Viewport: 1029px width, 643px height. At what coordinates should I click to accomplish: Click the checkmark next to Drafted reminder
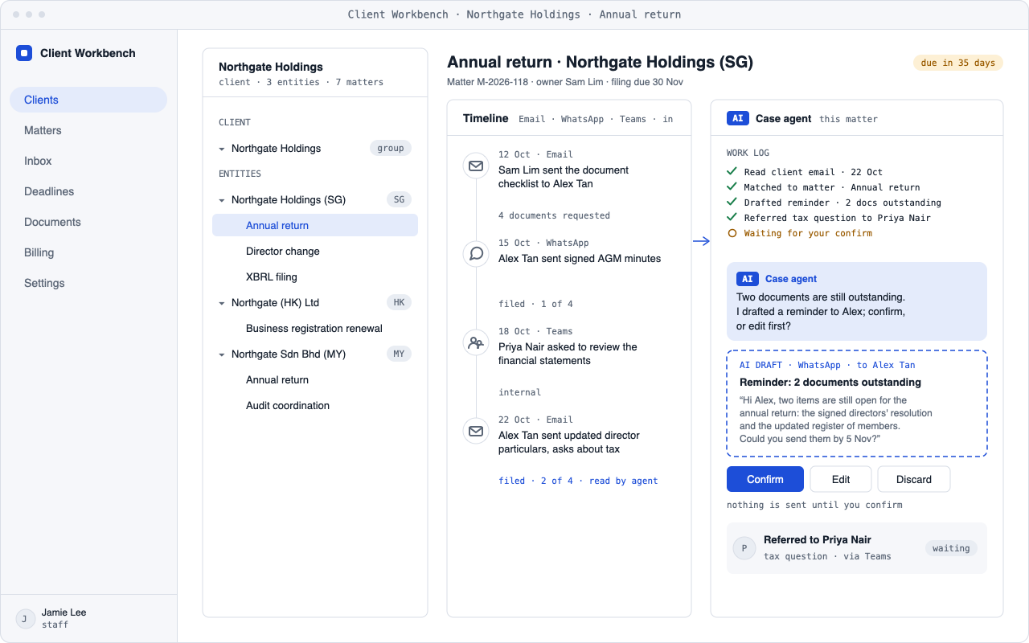(732, 202)
